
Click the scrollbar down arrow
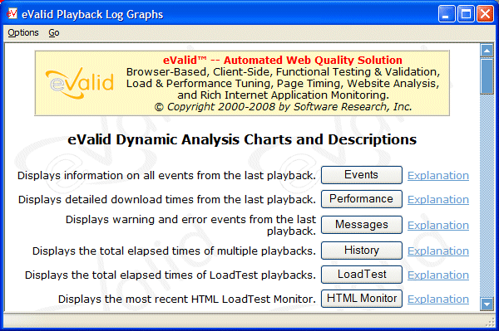487,304
